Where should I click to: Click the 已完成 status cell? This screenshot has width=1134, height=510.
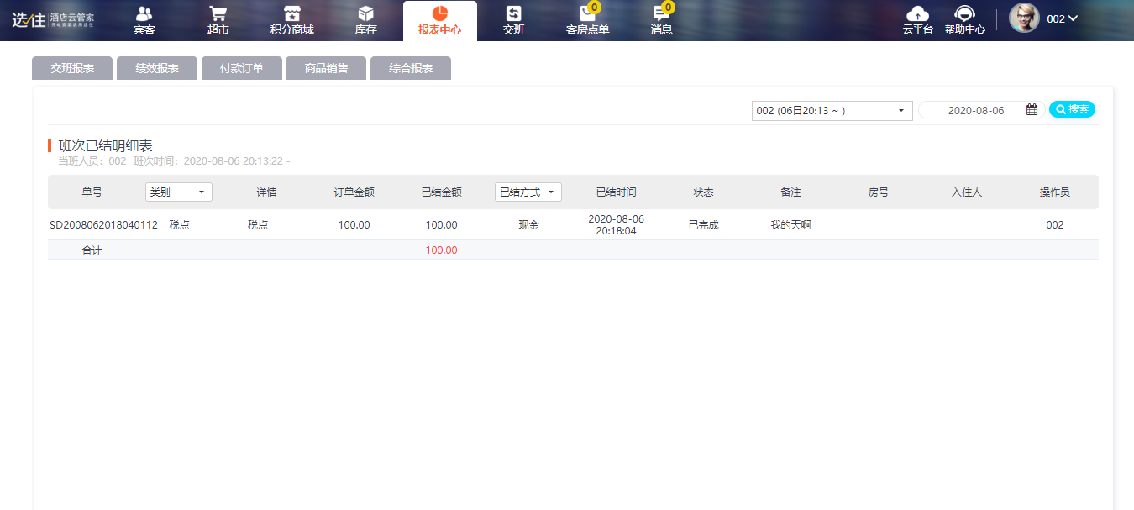703,225
